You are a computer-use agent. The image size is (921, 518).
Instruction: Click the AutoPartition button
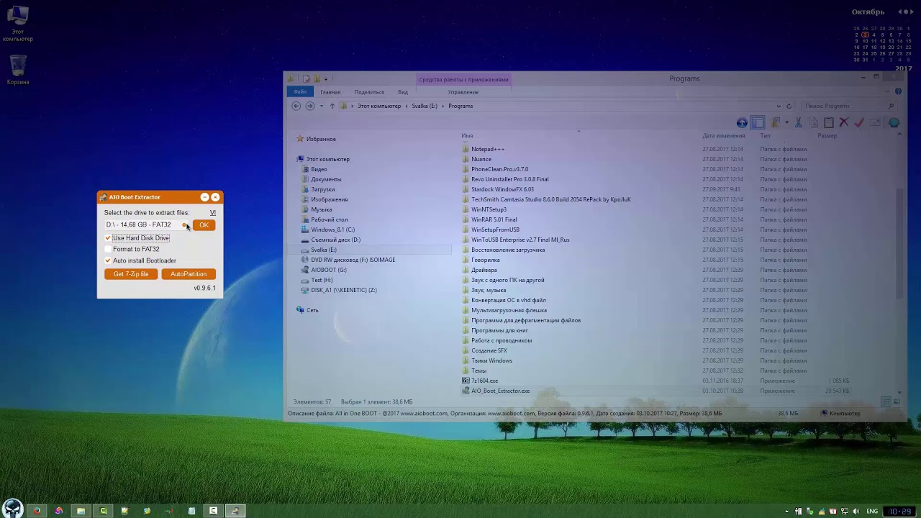tap(189, 274)
